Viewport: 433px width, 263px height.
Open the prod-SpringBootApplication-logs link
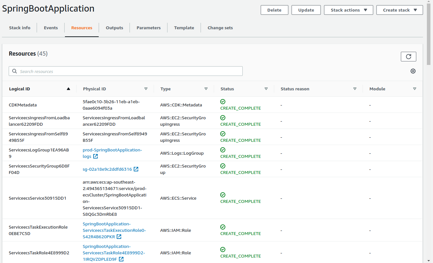pos(112,153)
